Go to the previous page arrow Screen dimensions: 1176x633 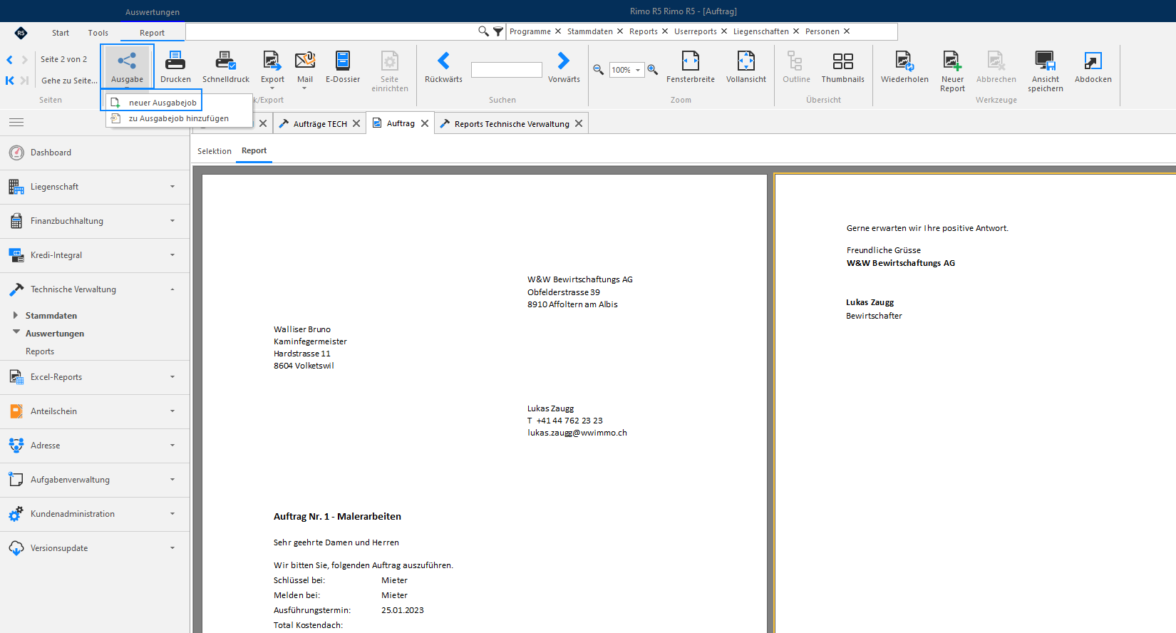[x=10, y=60]
